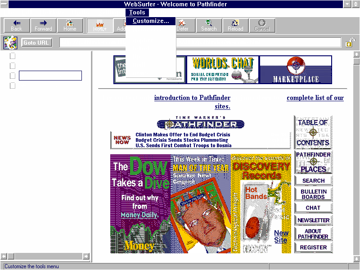This screenshot has width=360, height=270.
Task: Open the Tools menu
Action: pyautogui.click(x=137, y=13)
